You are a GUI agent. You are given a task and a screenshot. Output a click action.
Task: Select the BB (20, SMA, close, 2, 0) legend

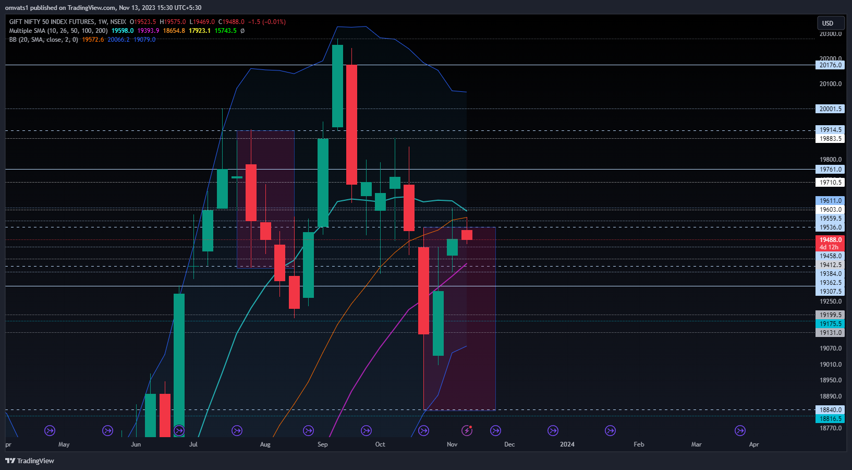click(43, 40)
